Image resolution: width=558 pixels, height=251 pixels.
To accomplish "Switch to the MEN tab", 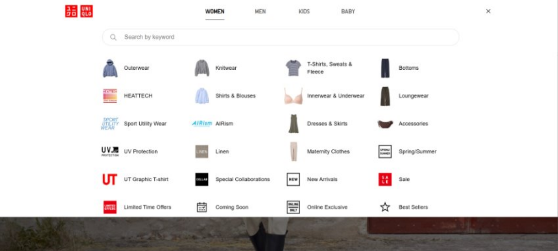I will click(260, 12).
